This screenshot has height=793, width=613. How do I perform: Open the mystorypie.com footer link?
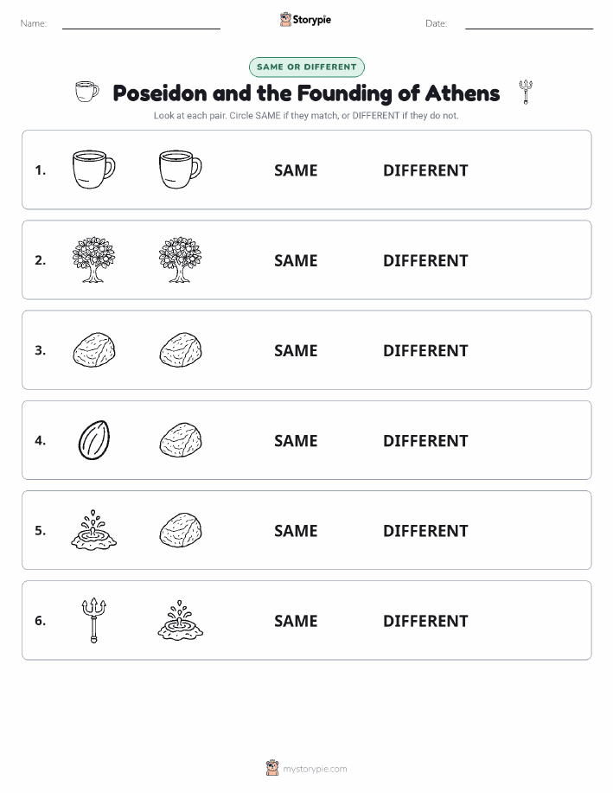click(306, 768)
